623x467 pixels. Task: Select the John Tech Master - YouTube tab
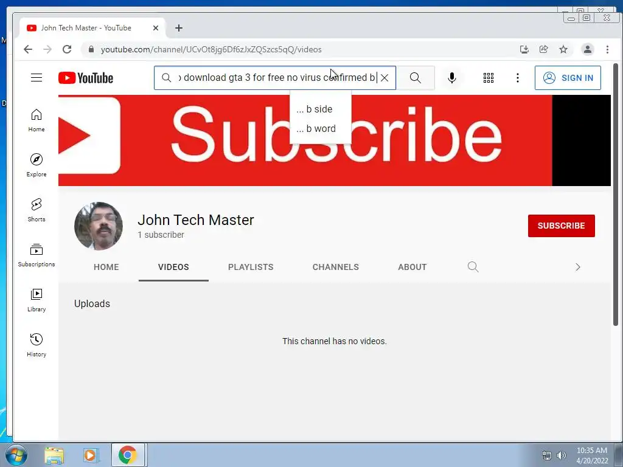click(x=92, y=28)
